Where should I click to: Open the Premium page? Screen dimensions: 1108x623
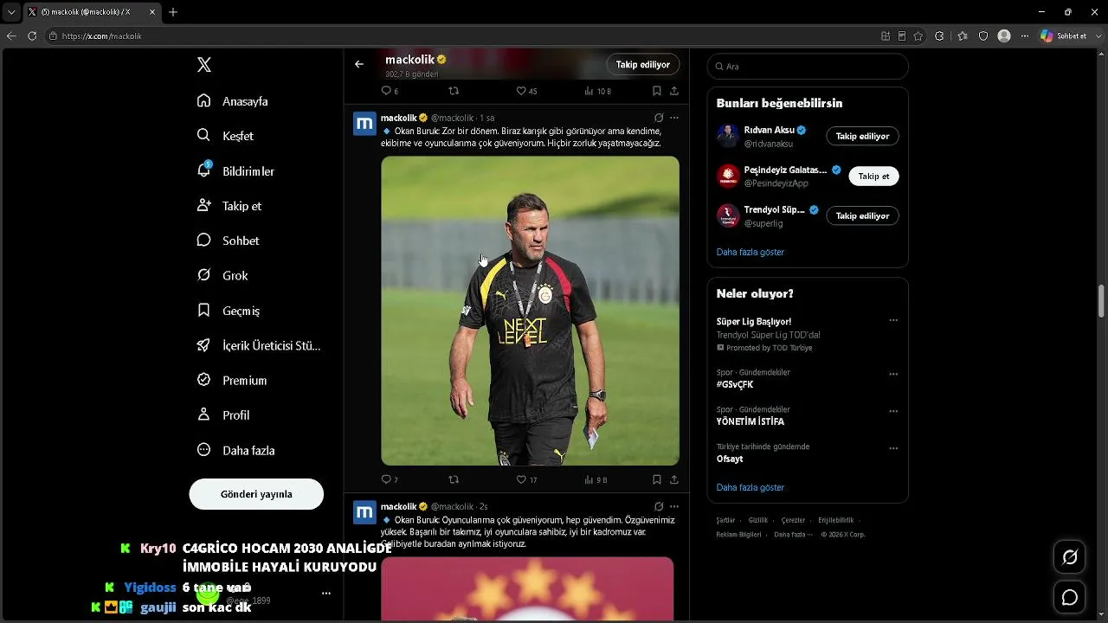(x=232, y=380)
